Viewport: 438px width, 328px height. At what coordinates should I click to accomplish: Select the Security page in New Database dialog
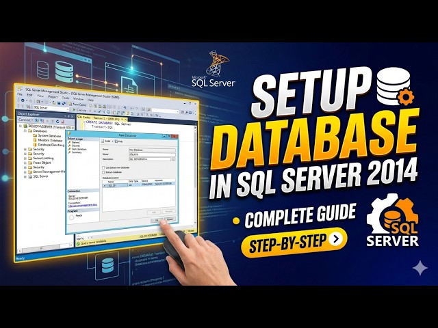(x=75, y=146)
